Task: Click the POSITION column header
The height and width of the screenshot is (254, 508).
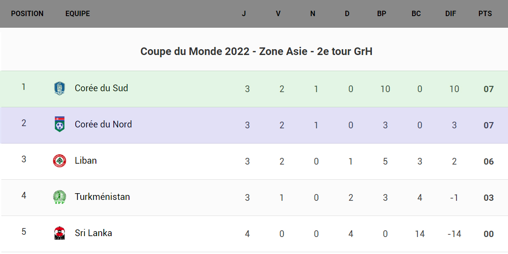Action: (x=27, y=14)
